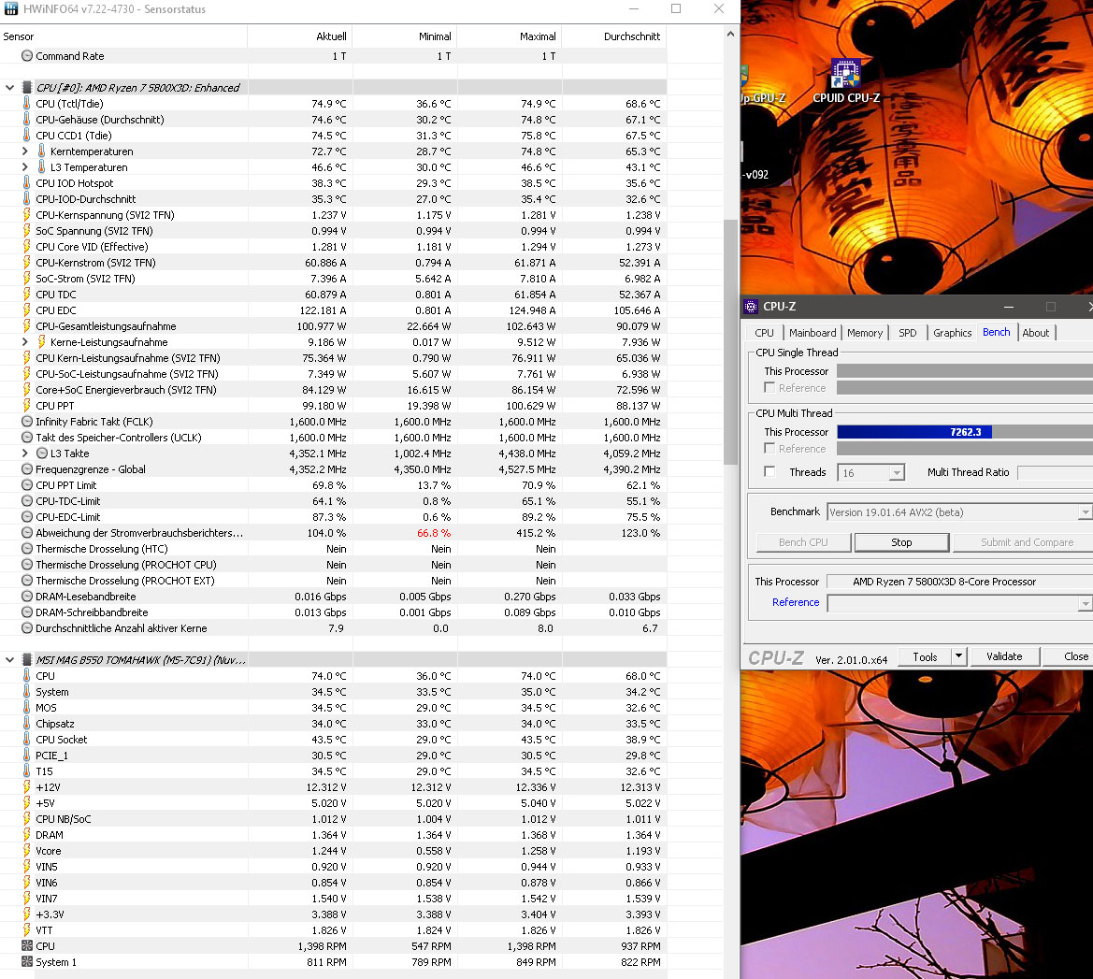This screenshot has height=979, width=1093.
Task: Switch to the CPU tab in CPU-Z
Action: (x=764, y=333)
